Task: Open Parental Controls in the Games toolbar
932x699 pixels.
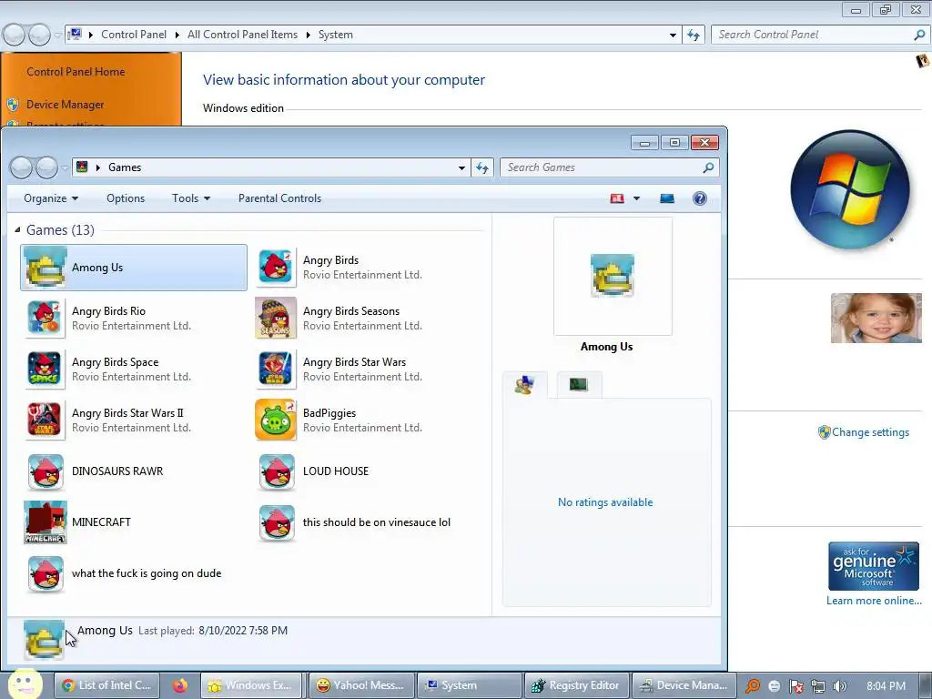Action: 279,198
